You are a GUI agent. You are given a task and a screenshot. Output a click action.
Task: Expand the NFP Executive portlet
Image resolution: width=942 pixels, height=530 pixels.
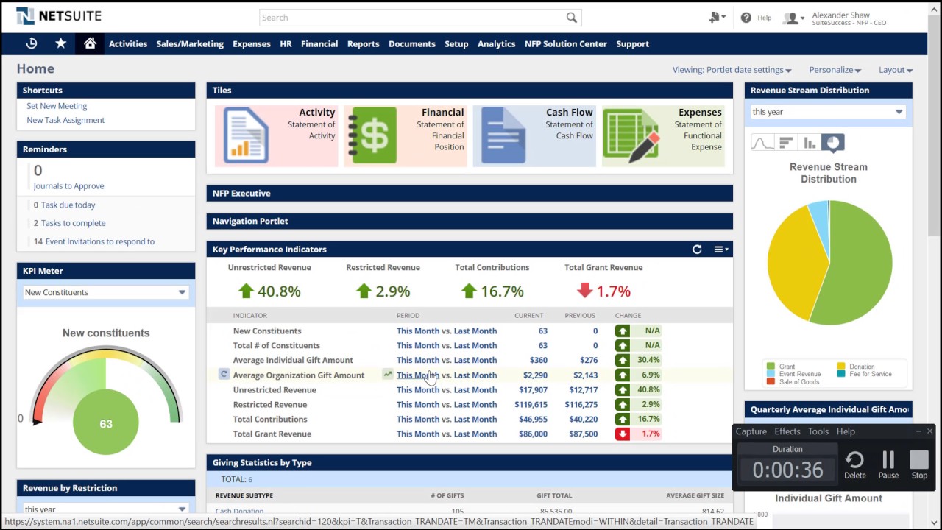coord(470,193)
